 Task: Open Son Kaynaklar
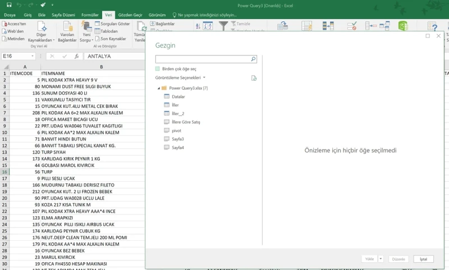[111, 39]
